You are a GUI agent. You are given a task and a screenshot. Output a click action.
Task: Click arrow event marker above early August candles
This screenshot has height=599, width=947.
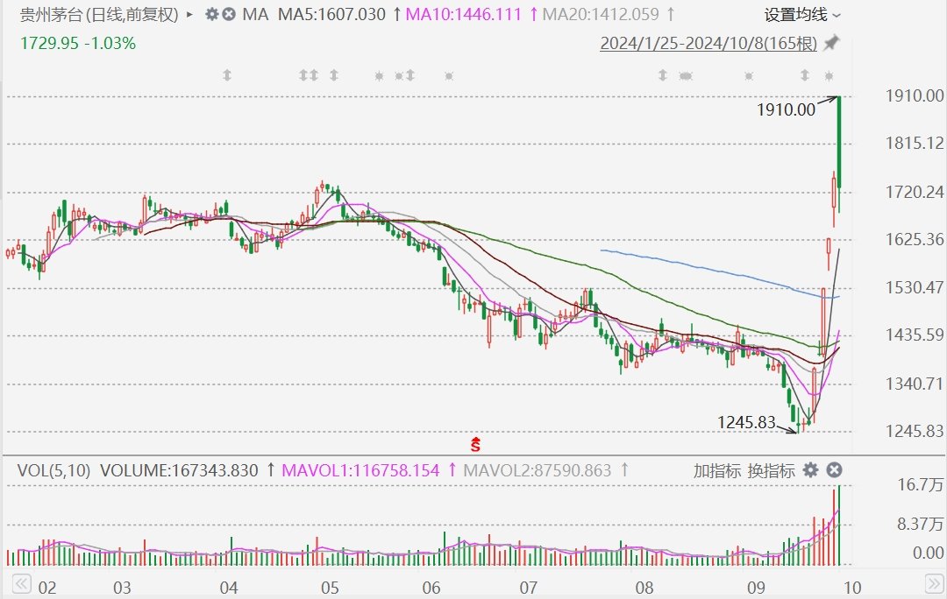(663, 75)
